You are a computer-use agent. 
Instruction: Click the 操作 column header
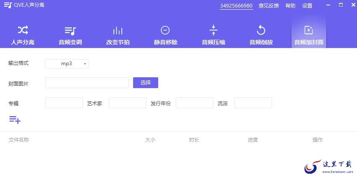pos(318,140)
